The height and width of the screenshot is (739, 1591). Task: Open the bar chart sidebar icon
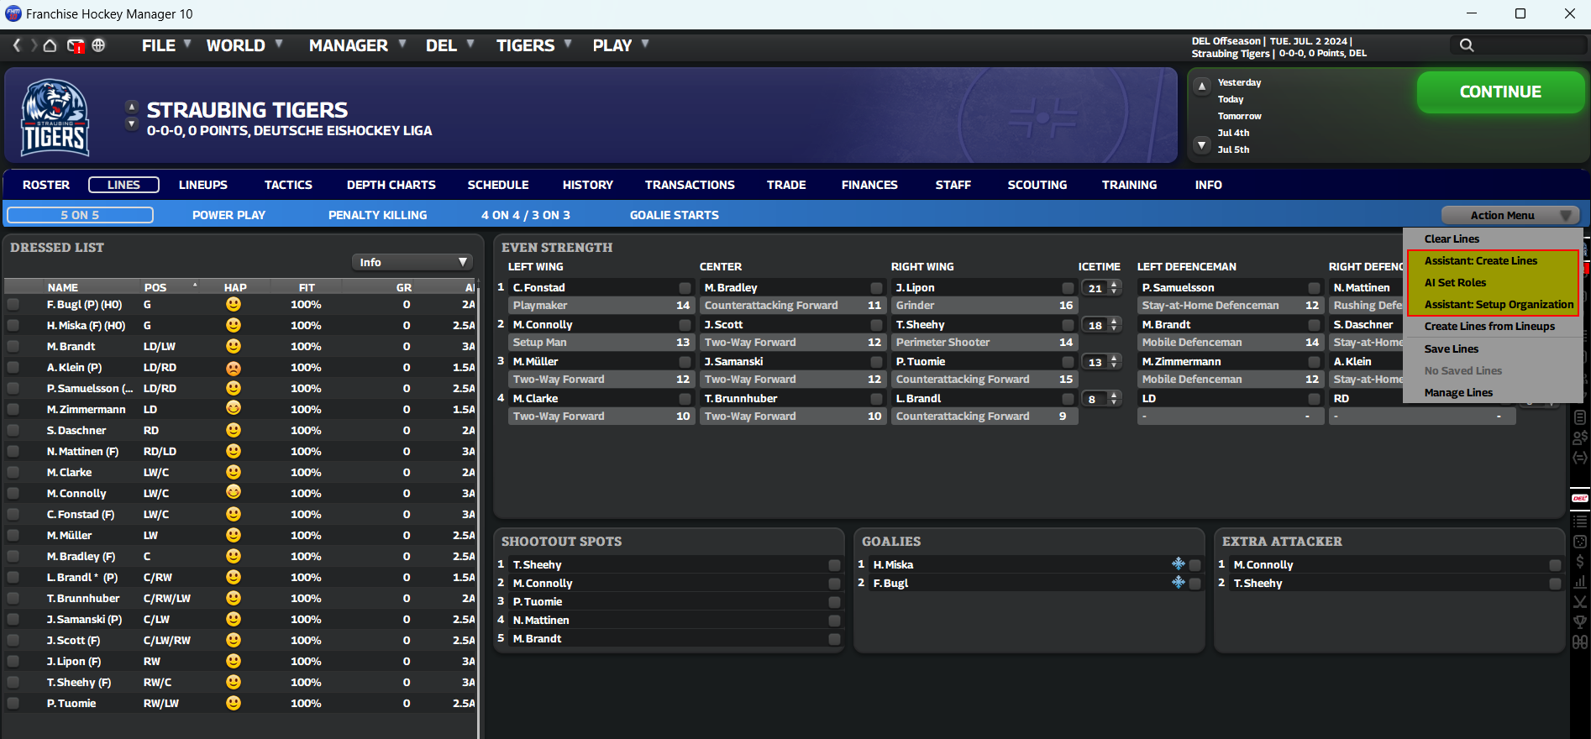[x=1580, y=581]
